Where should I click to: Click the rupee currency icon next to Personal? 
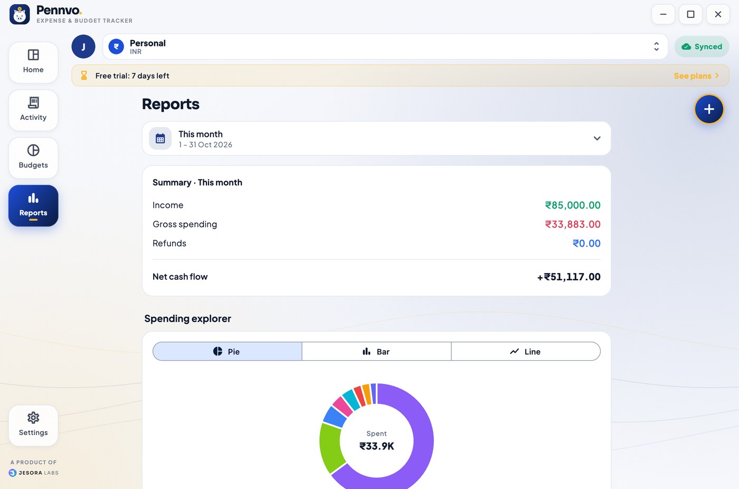(116, 46)
